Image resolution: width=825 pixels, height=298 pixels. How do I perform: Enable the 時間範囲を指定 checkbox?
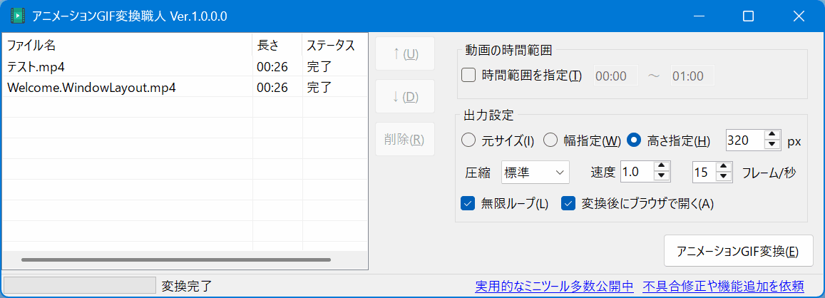point(468,75)
